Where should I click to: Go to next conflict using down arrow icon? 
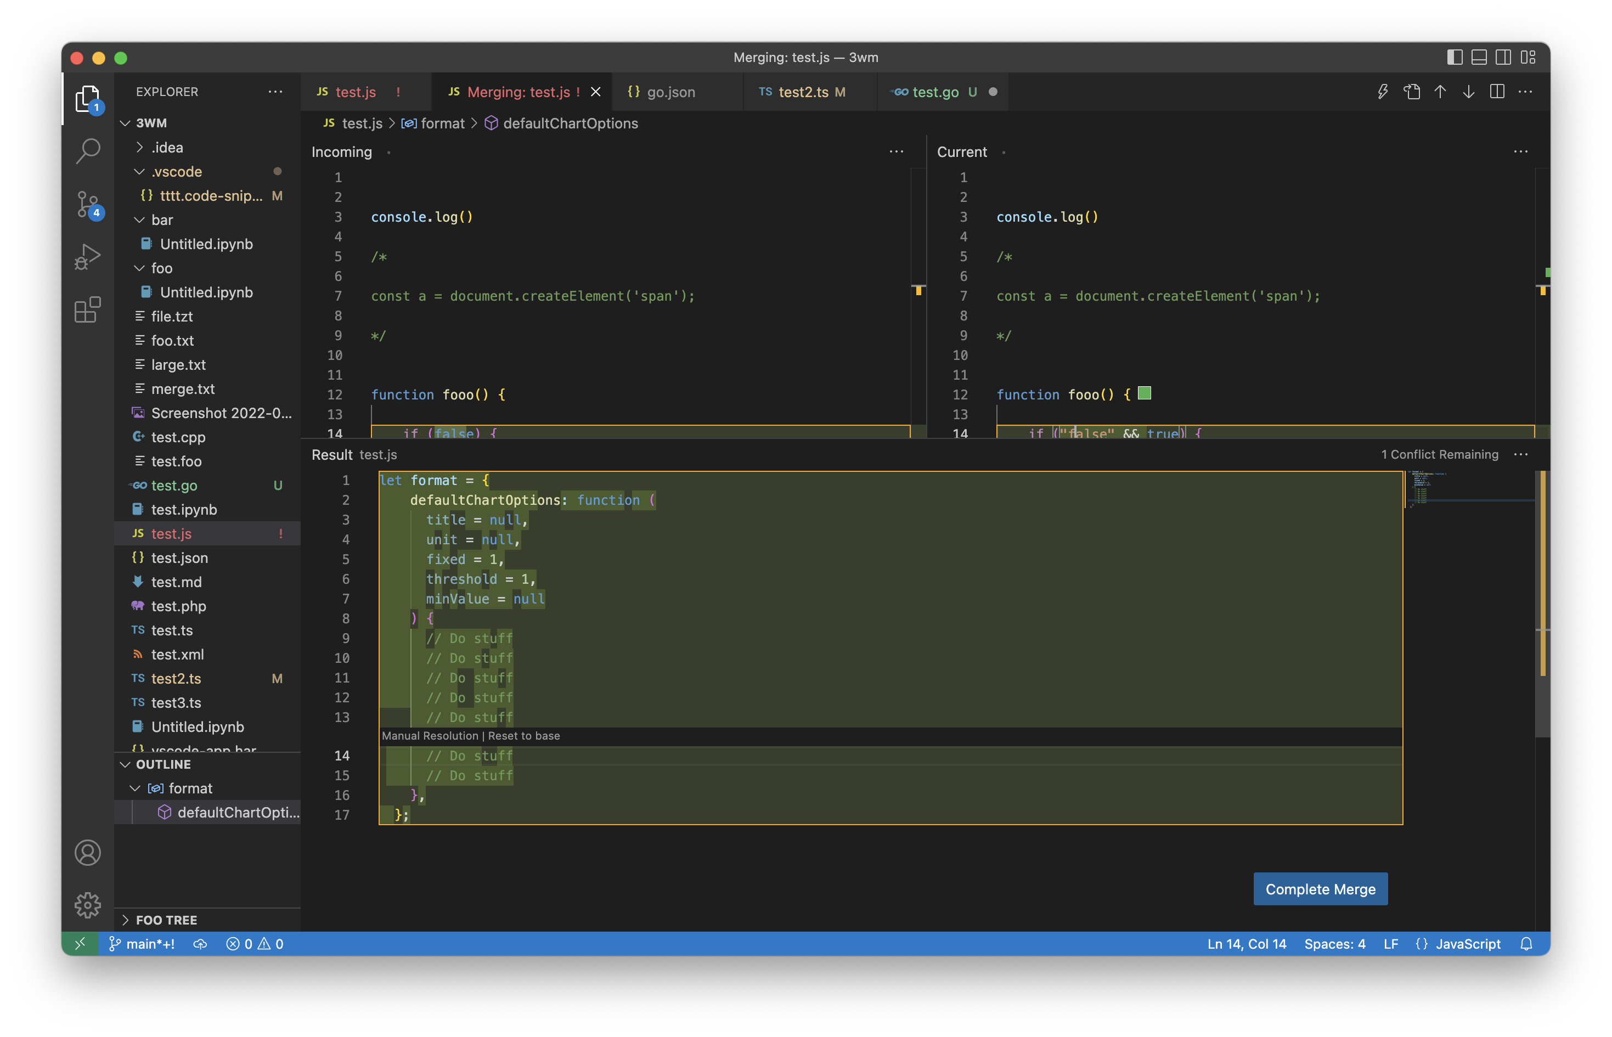coord(1468,92)
